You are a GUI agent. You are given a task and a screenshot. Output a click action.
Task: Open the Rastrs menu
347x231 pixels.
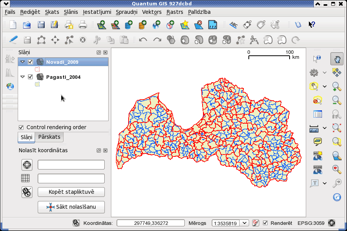pyautogui.click(x=175, y=12)
